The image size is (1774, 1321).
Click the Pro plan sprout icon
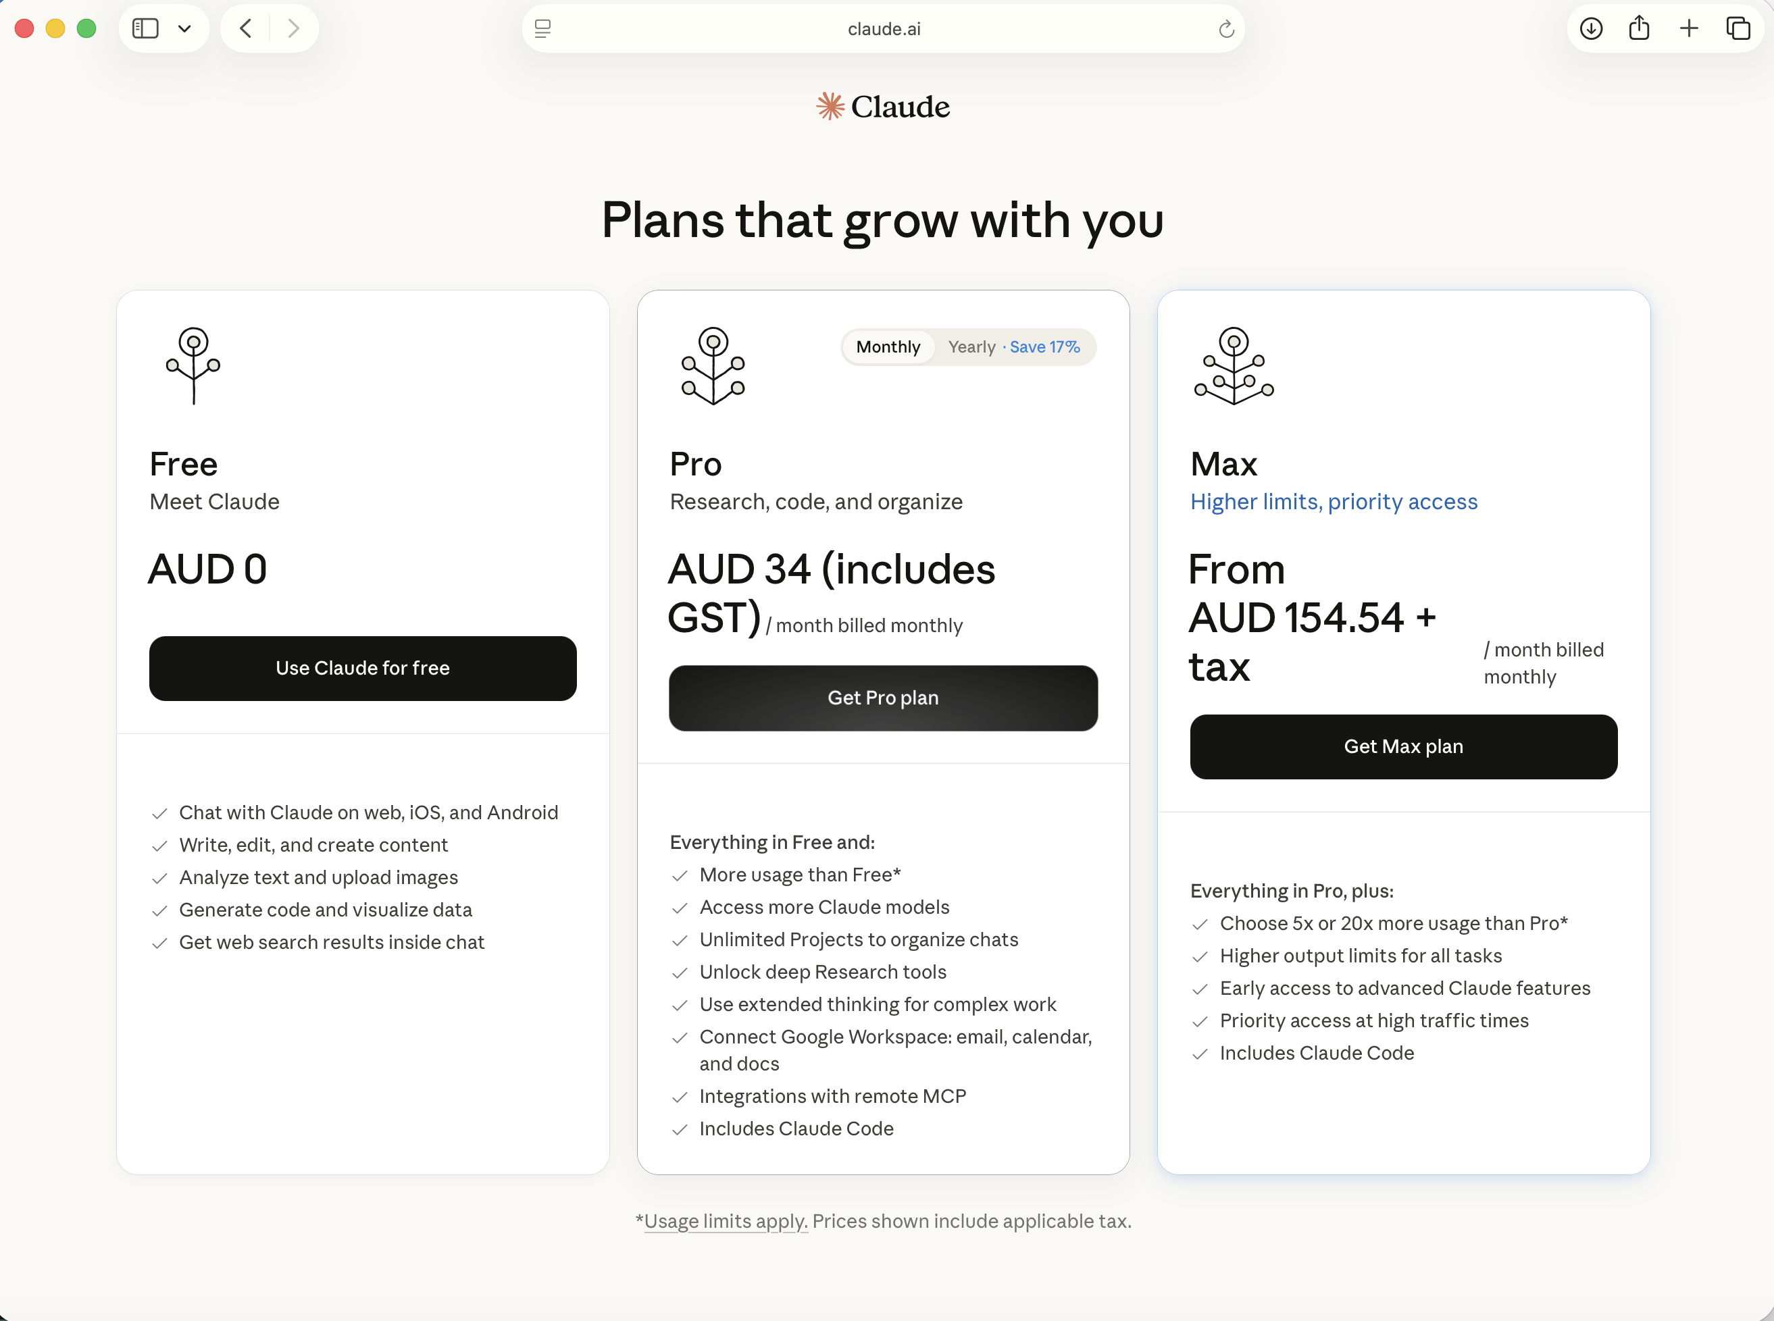pos(713,365)
